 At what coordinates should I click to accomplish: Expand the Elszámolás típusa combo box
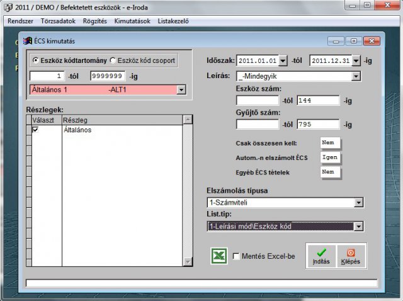358,203
